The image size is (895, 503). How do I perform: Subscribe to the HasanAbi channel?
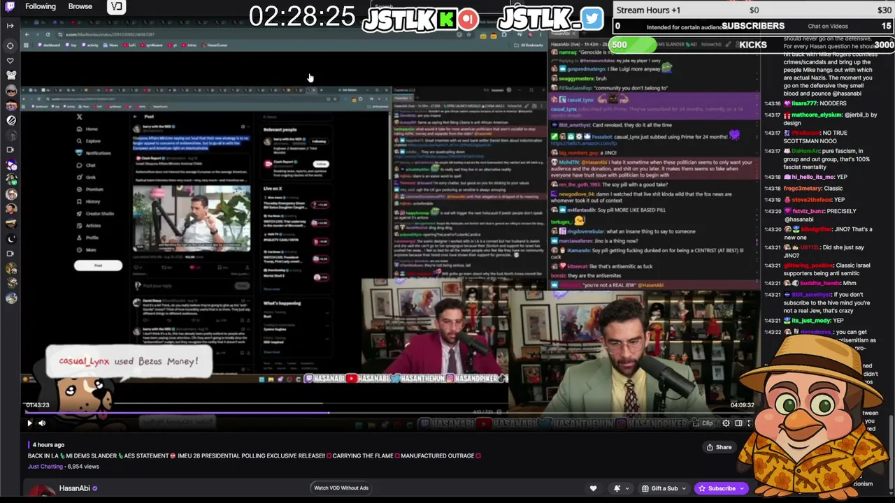coord(717,488)
